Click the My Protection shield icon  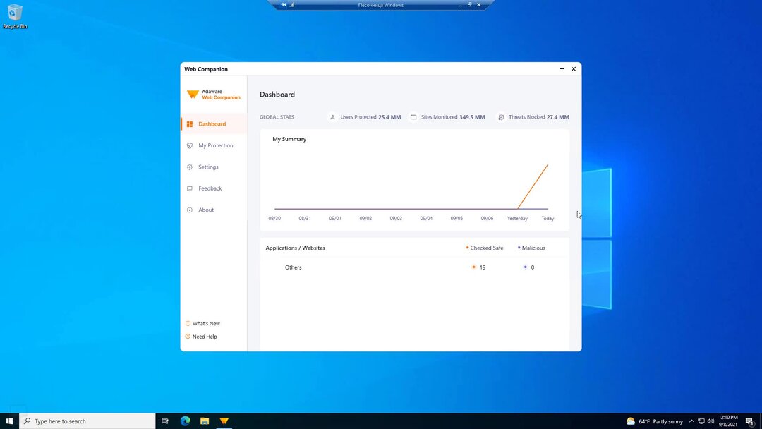point(190,145)
